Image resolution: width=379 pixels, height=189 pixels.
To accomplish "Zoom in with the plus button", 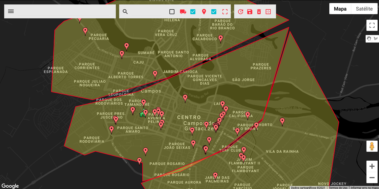I will [372, 166].
